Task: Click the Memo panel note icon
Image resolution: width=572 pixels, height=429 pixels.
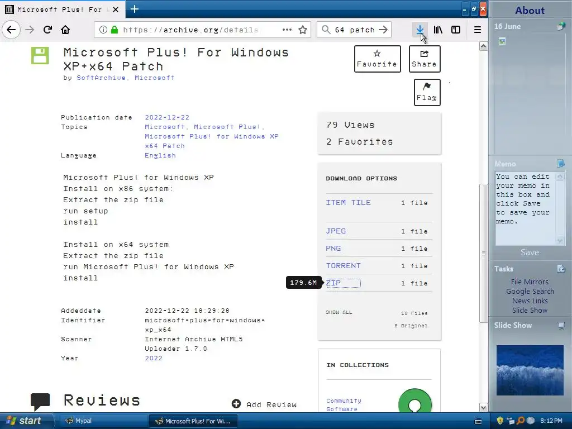Action: tap(561, 164)
